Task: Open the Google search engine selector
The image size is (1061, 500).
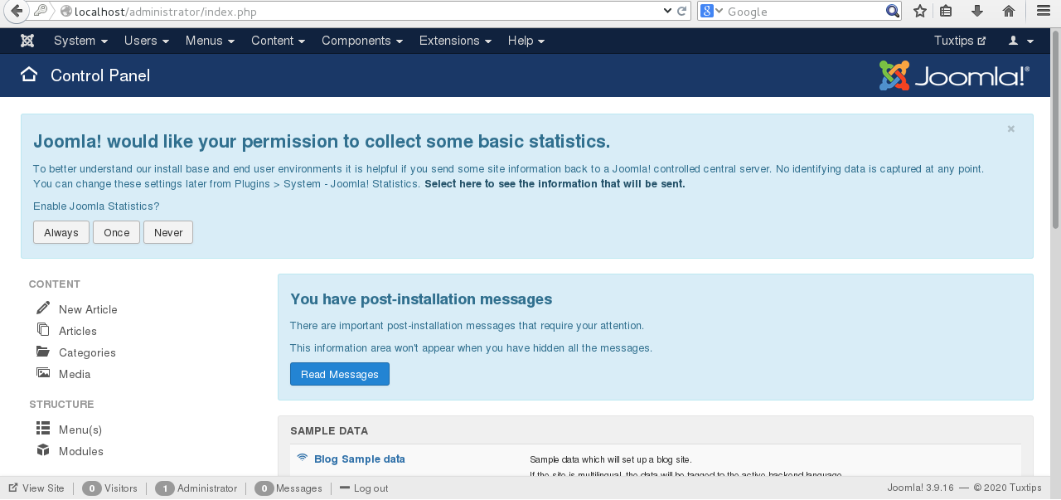Action: pos(711,11)
